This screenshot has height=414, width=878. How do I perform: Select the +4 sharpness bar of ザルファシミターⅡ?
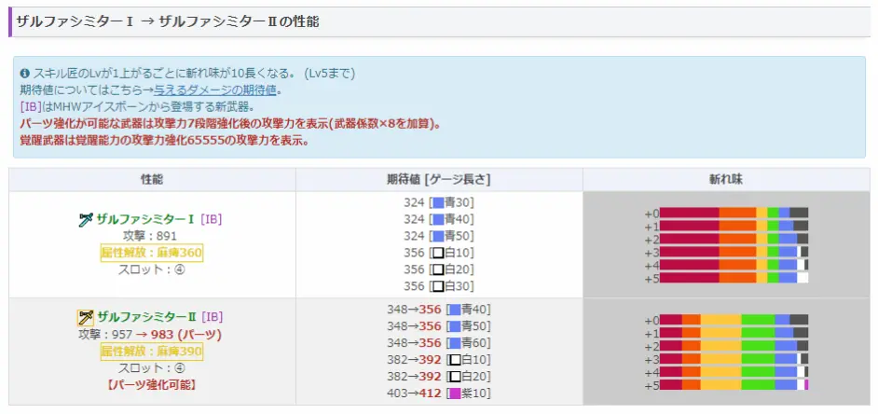(x=734, y=372)
